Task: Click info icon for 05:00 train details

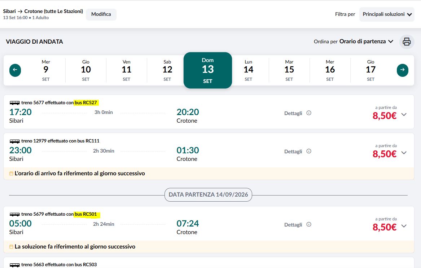Action: (x=309, y=224)
